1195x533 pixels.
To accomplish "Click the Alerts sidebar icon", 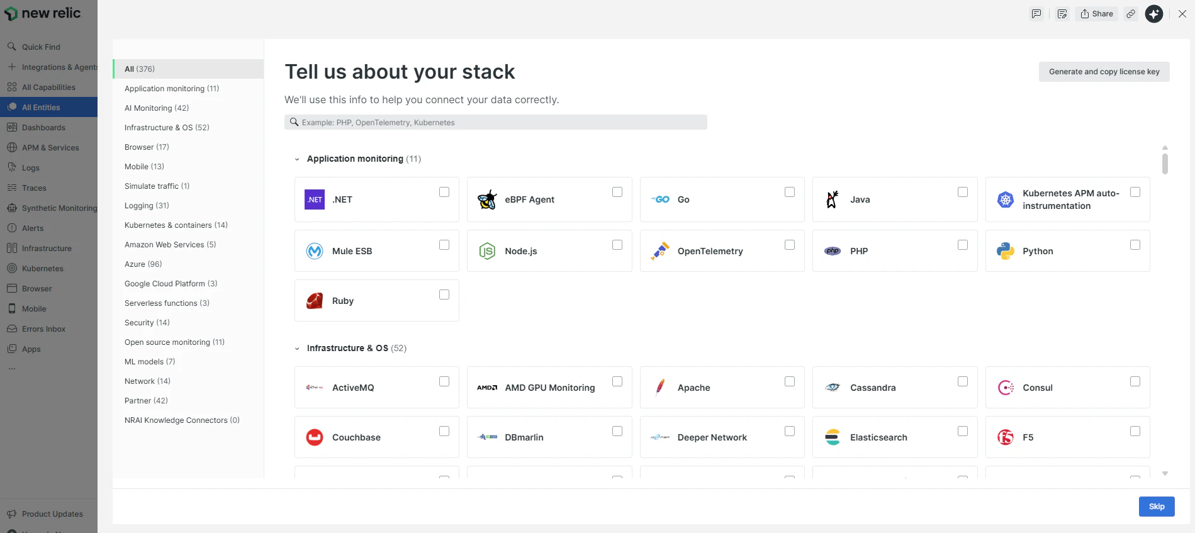I will (x=11, y=228).
